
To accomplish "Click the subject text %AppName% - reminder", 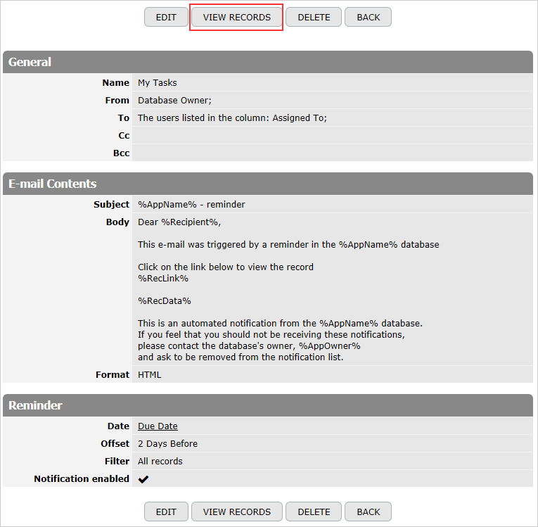I will pos(191,204).
